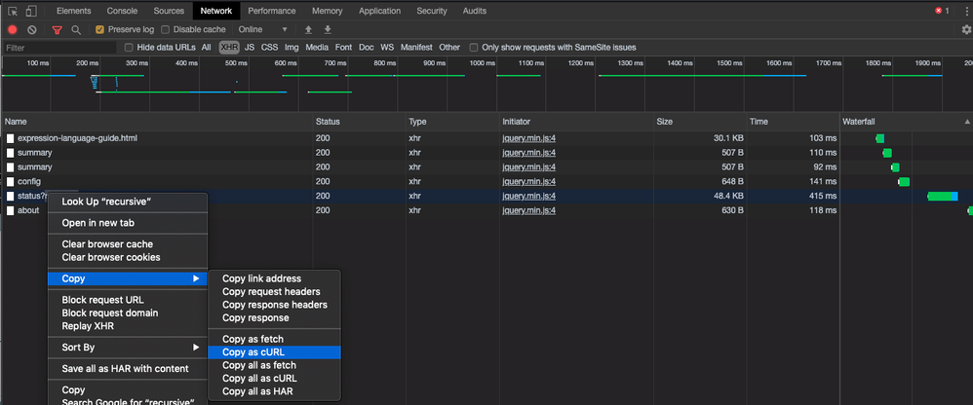
Task: Select Block request URL
Action: coord(127,301)
